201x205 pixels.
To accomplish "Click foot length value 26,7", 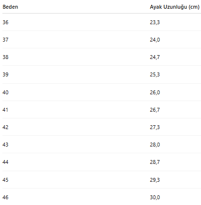I will coord(155,110).
